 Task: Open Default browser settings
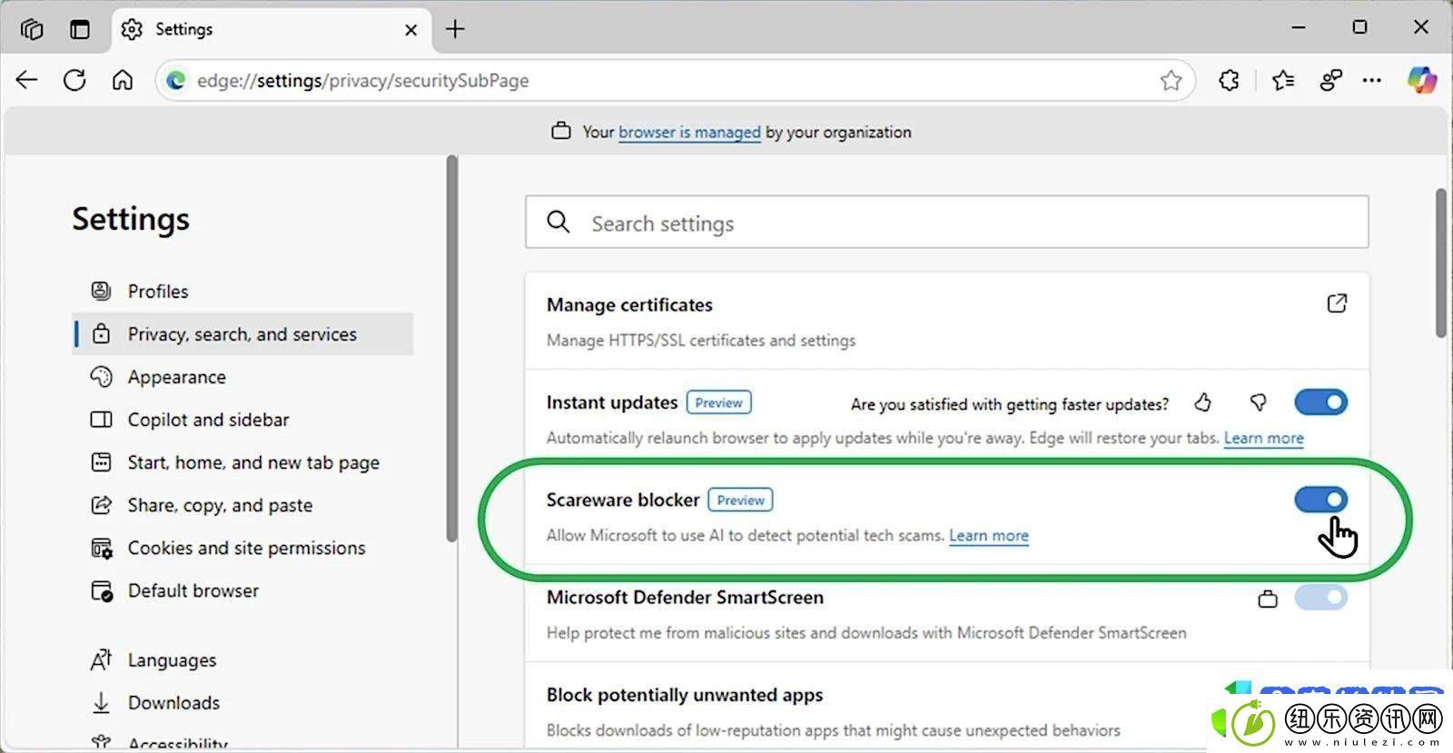pyautogui.click(x=242, y=590)
